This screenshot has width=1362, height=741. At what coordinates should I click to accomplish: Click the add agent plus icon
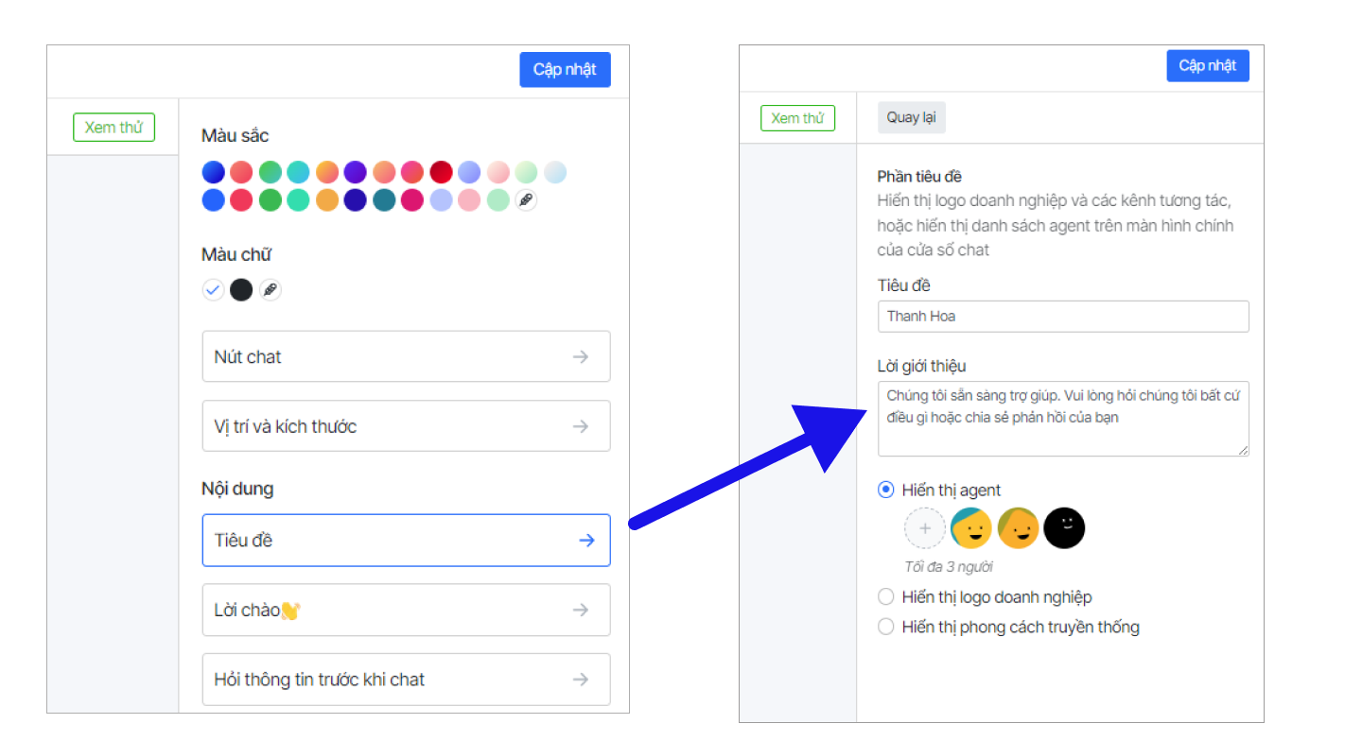coord(924,528)
